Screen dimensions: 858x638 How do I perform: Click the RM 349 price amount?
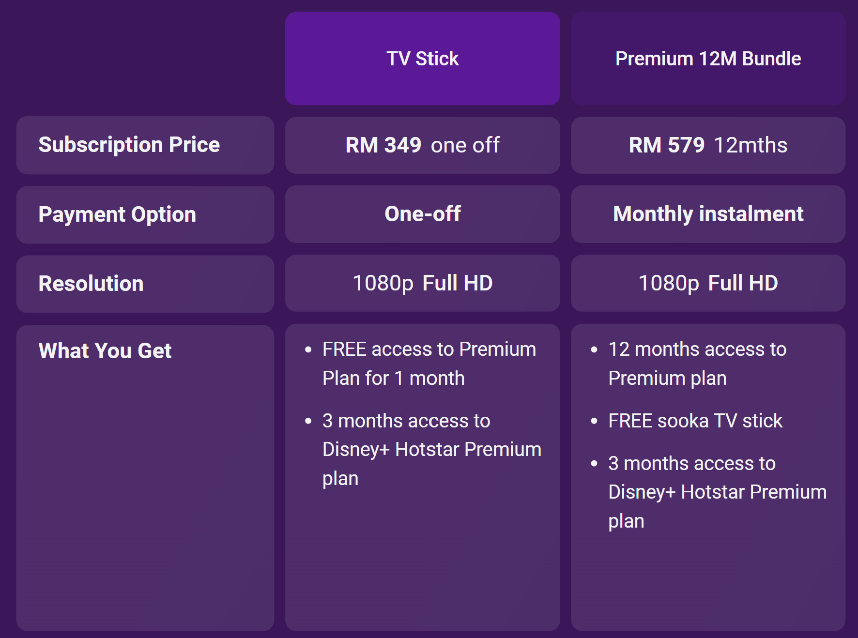coord(383,145)
